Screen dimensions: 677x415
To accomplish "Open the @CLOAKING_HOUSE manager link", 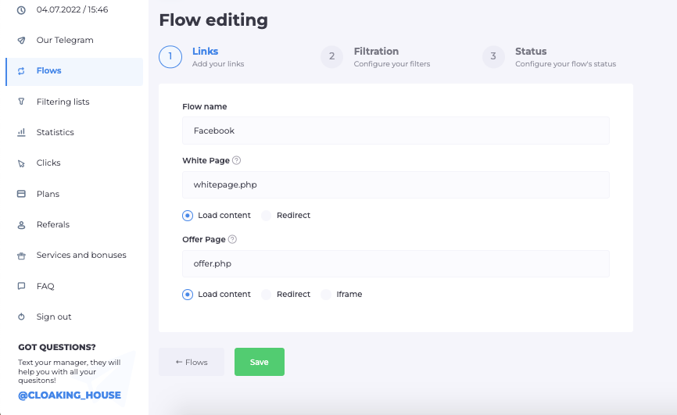I will pyautogui.click(x=70, y=395).
